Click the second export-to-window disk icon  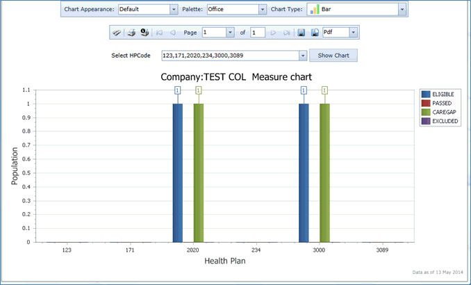315,32
